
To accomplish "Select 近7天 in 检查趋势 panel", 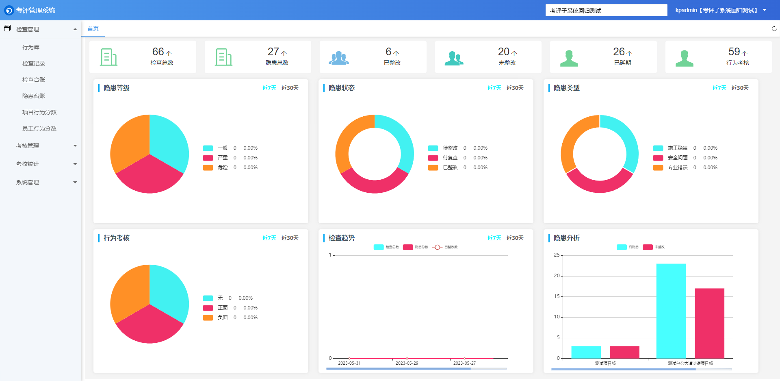I will [x=494, y=238].
